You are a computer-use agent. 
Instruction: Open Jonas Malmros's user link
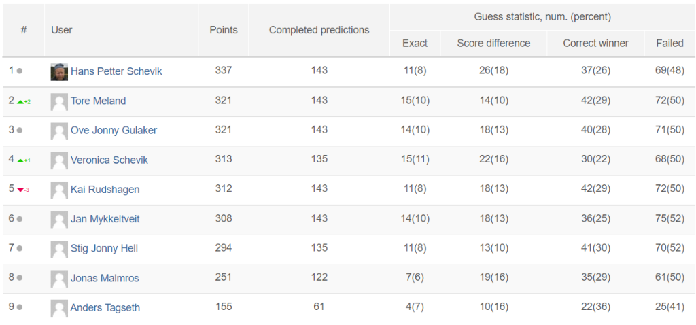tap(105, 278)
